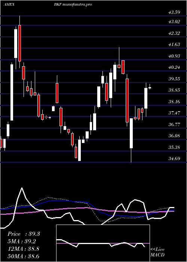Screen dimensions: 187x262
Task: Select the 35.38 price axis label
Action: click(174, 147)
